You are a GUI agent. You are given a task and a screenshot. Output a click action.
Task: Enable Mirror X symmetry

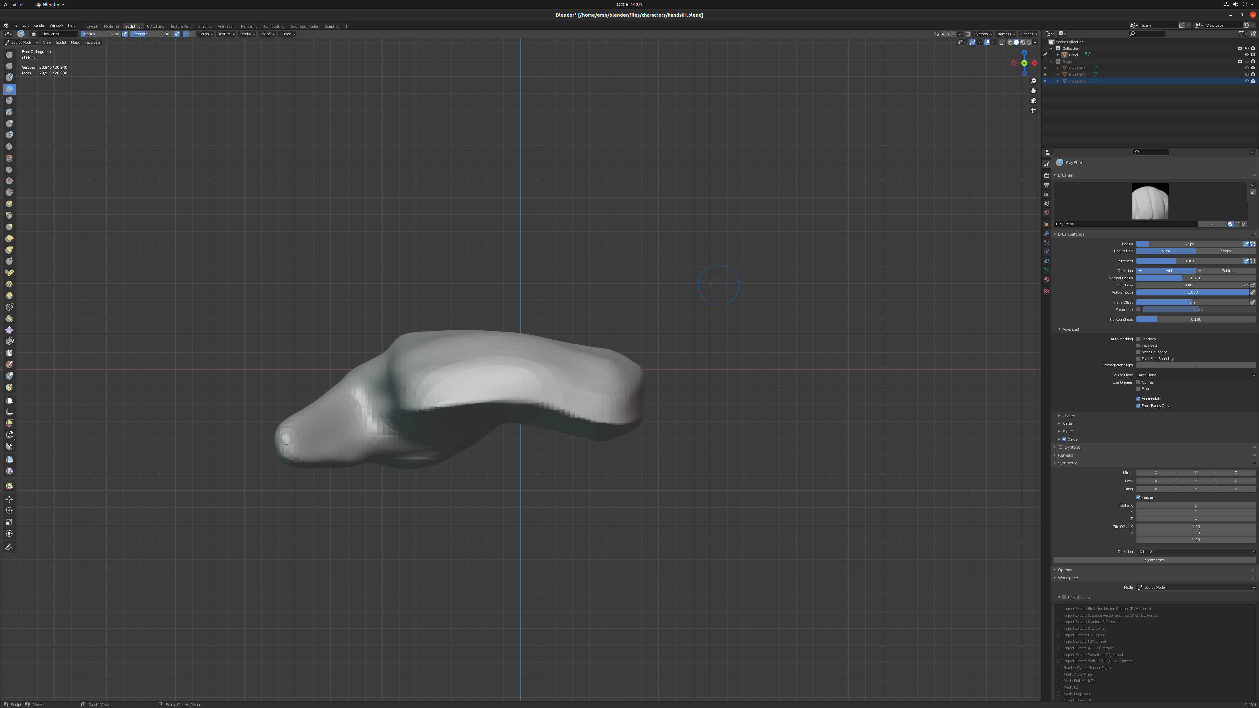(x=1156, y=472)
